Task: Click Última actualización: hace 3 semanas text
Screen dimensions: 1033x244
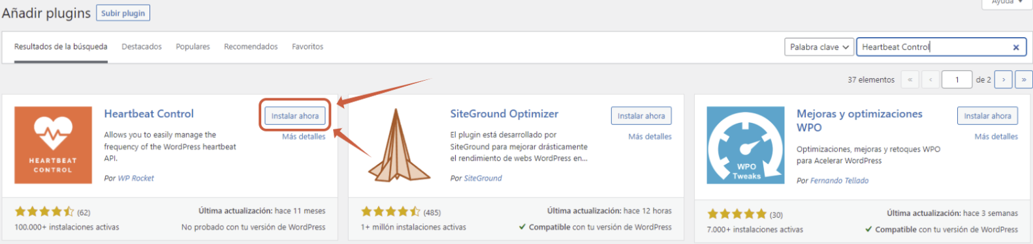Action: 952,213
